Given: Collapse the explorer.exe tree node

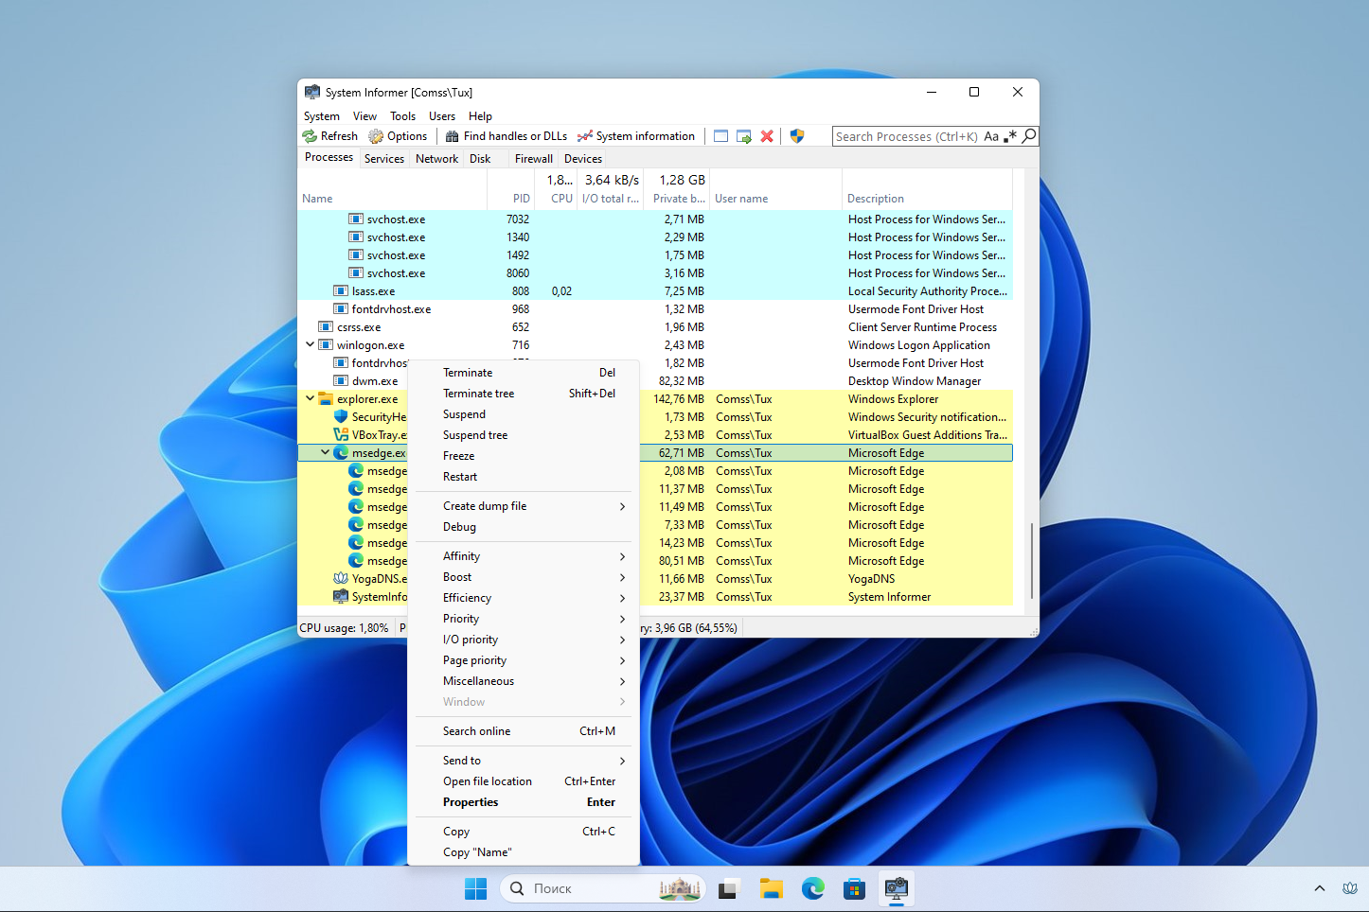Looking at the screenshot, I should coord(310,399).
